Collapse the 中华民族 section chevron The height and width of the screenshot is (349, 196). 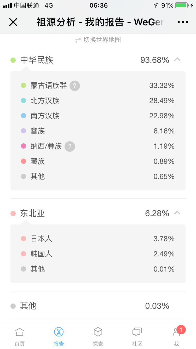click(x=177, y=60)
